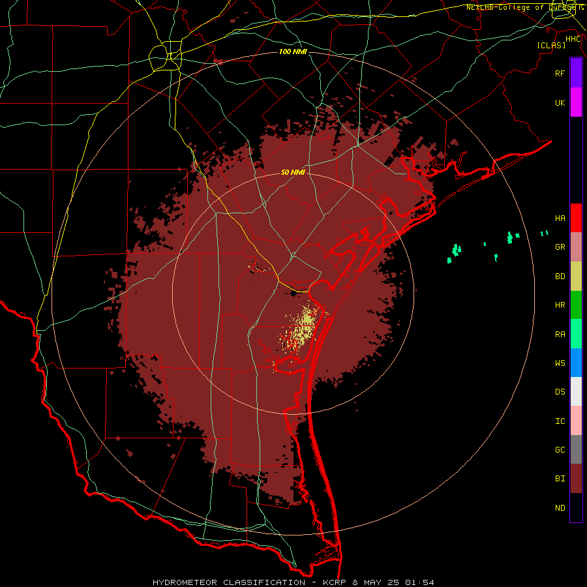Click the 'HA' legend label

point(560,218)
